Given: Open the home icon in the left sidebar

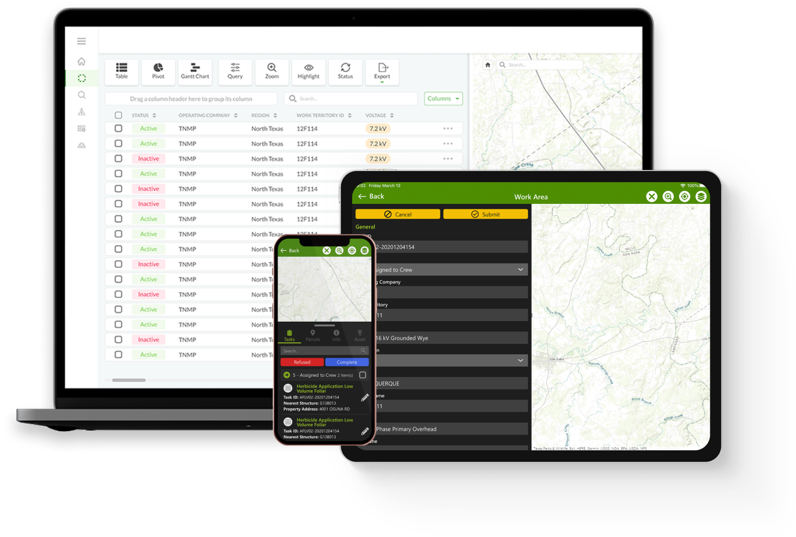Looking at the screenshot, I should click(81, 61).
